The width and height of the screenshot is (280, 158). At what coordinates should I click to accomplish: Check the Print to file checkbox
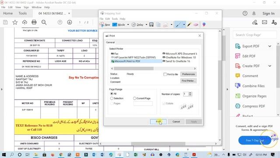[x=165, y=74]
